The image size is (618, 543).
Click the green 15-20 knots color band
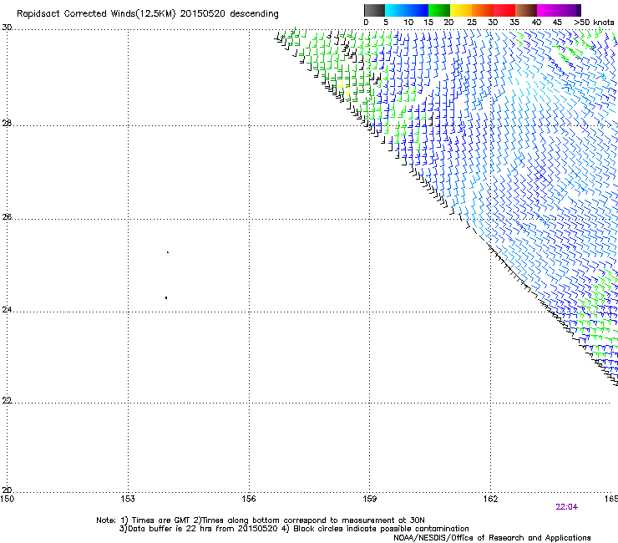tap(439, 10)
